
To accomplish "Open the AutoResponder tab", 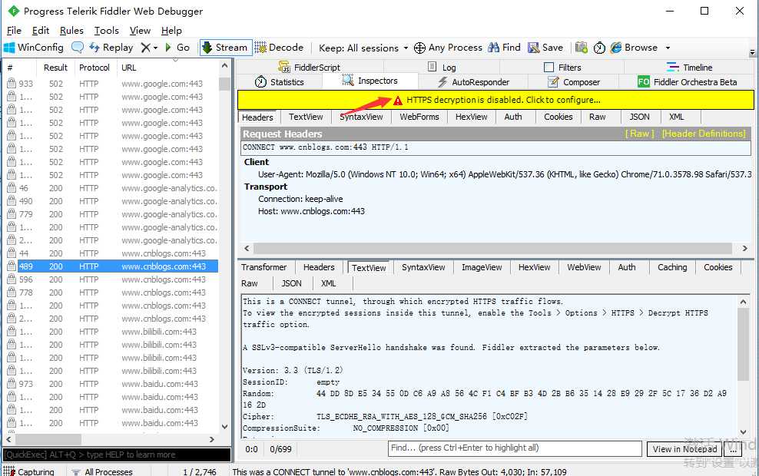I will click(x=473, y=81).
